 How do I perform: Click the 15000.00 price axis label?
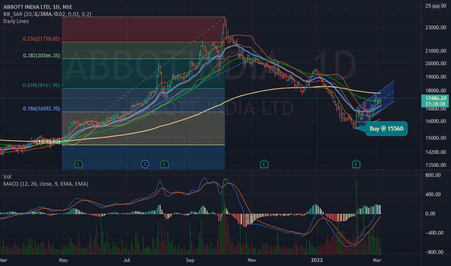436,138
